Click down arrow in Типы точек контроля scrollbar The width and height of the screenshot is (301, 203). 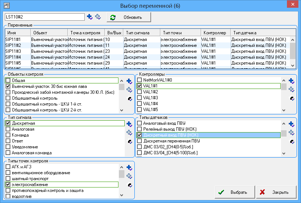point(121,195)
